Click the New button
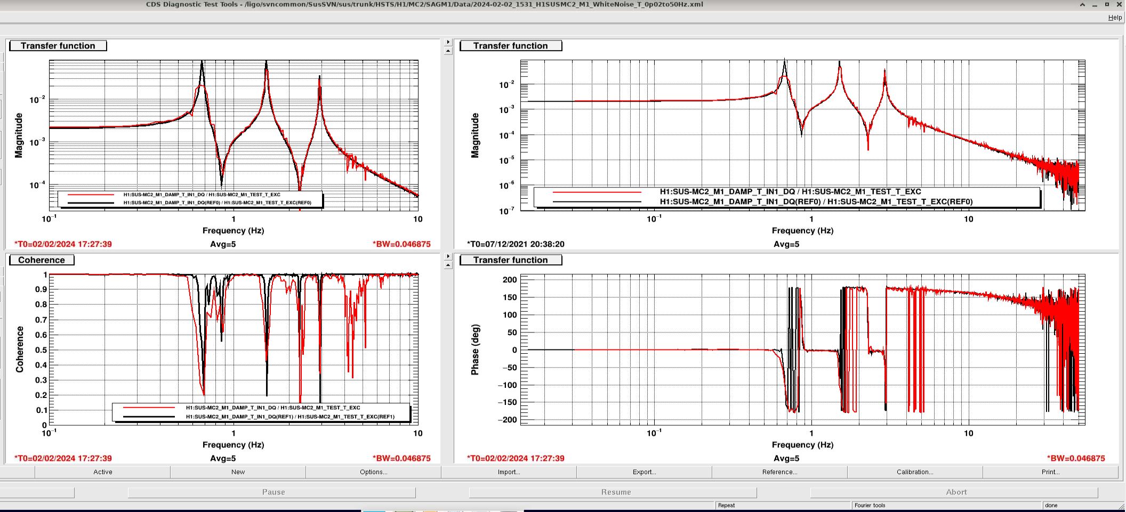 coord(238,472)
